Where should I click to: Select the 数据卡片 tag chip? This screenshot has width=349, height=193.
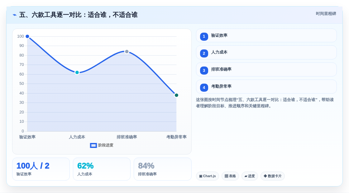point(273,176)
